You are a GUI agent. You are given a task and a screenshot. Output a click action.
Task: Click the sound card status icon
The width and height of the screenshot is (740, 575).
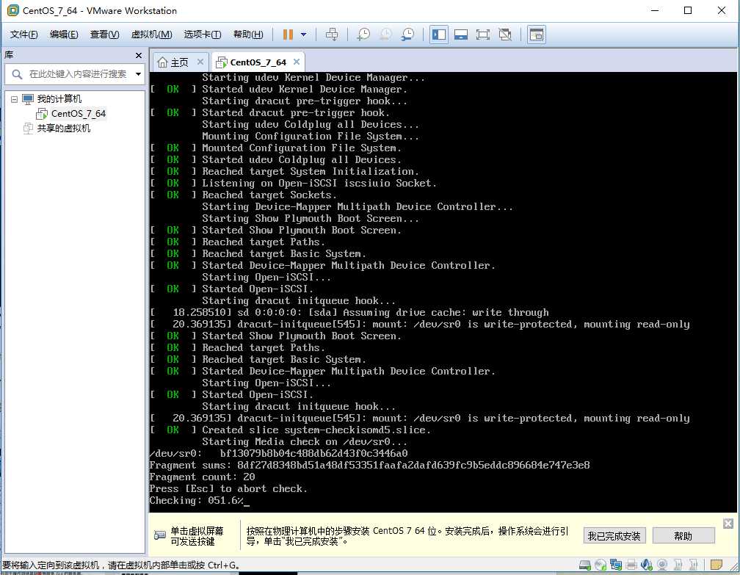[x=647, y=565]
